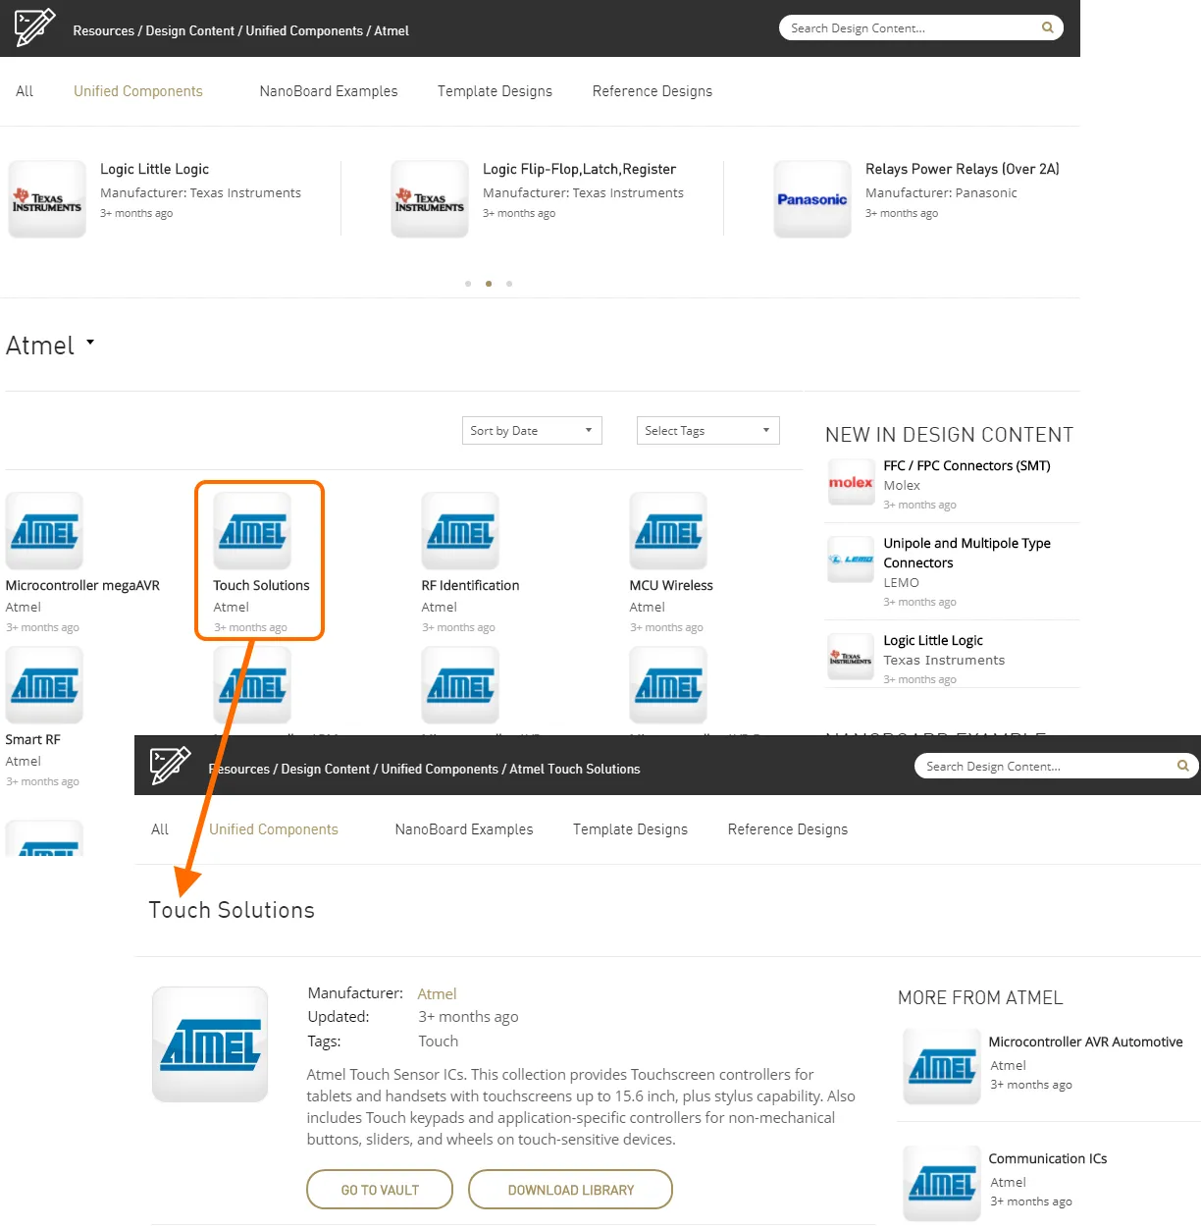Viewport: 1201px width, 1228px height.
Task: Open the Select Tags dropdown
Action: click(x=707, y=431)
